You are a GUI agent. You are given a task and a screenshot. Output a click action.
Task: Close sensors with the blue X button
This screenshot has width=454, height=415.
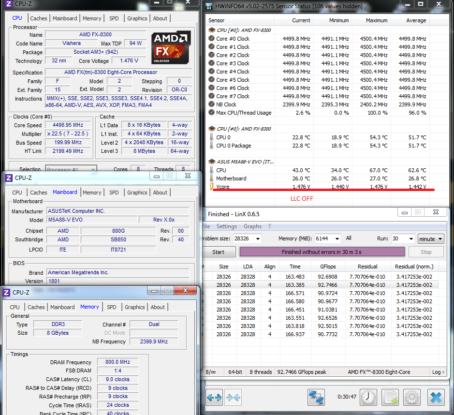pyautogui.click(x=436, y=397)
